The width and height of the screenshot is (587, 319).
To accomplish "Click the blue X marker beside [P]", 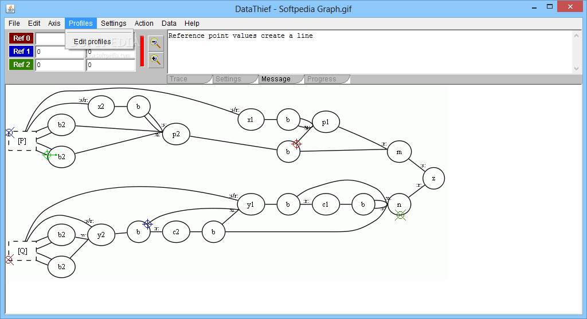I will point(9,132).
